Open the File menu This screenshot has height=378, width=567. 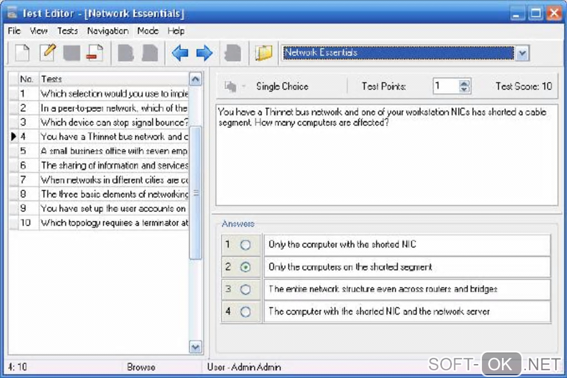point(14,31)
